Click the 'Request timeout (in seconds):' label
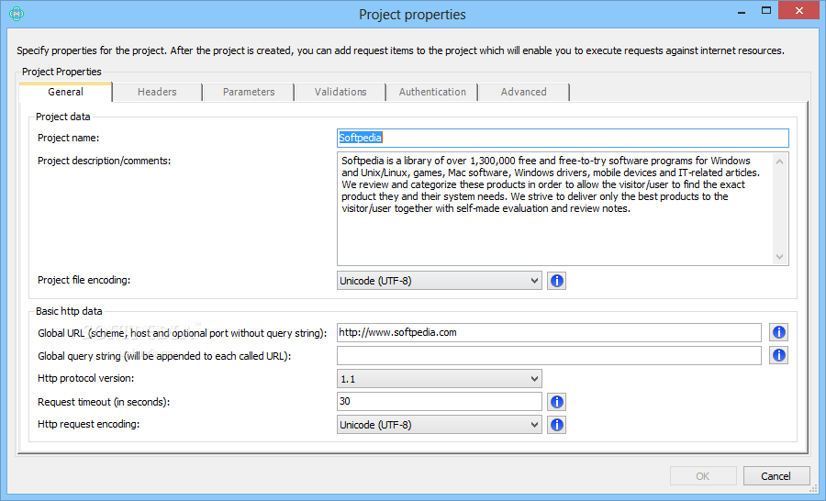The height and width of the screenshot is (501, 826). (x=104, y=402)
